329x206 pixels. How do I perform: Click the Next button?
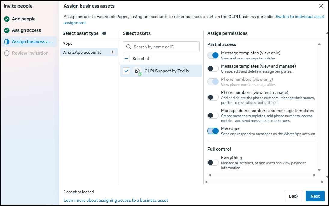coord(315,196)
